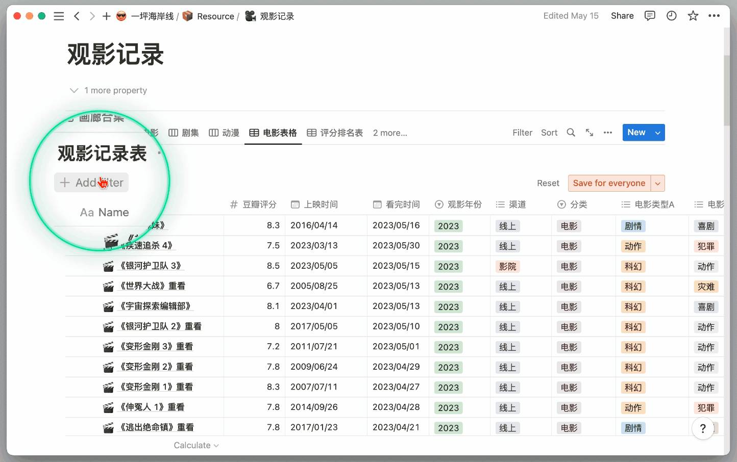
Task: Select the 电影表格 view tab
Action: coord(273,133)
